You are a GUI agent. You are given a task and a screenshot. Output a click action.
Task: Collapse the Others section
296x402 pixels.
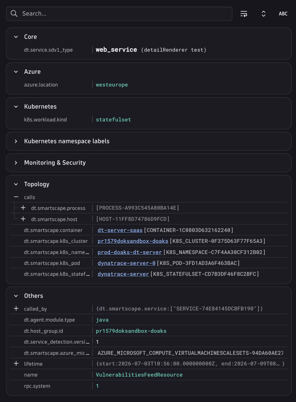coord(16,296)
